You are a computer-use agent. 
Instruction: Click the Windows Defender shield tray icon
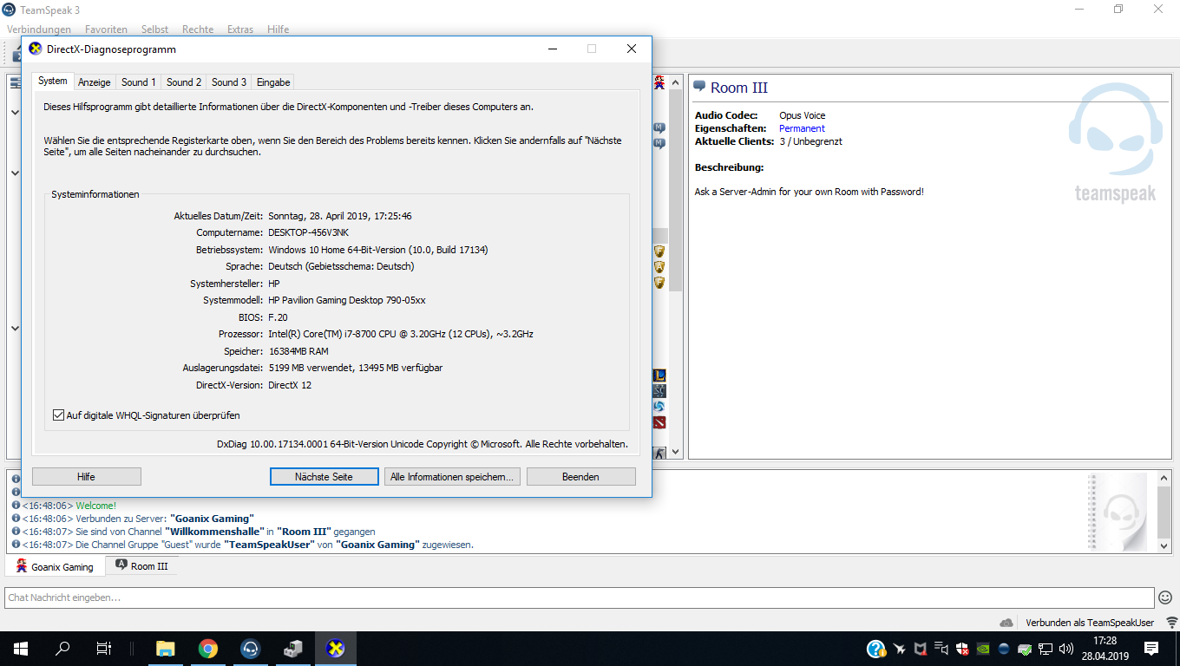(x=962, y=648)
